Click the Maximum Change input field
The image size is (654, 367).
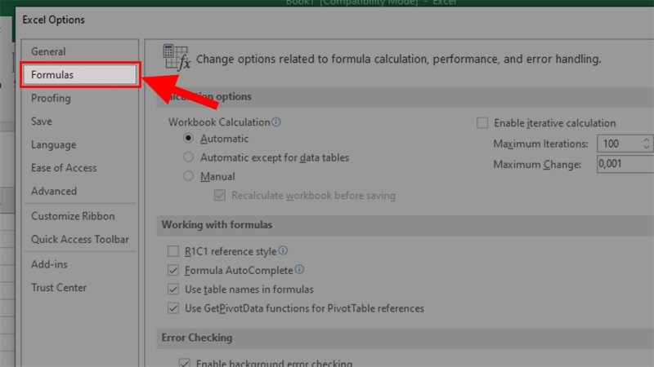tap(625, 164)
